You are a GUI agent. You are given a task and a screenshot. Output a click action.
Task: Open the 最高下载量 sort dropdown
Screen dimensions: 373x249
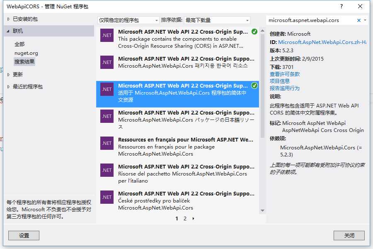pos(217,20)
